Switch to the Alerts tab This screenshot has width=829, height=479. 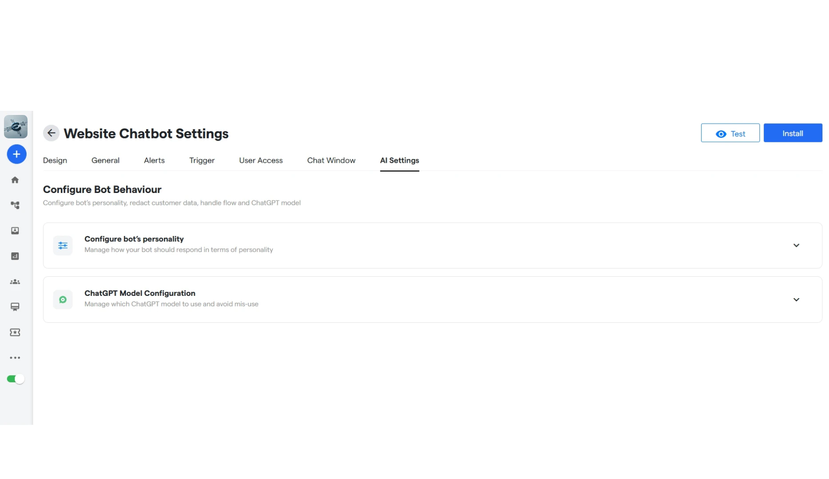click(154, 161)
